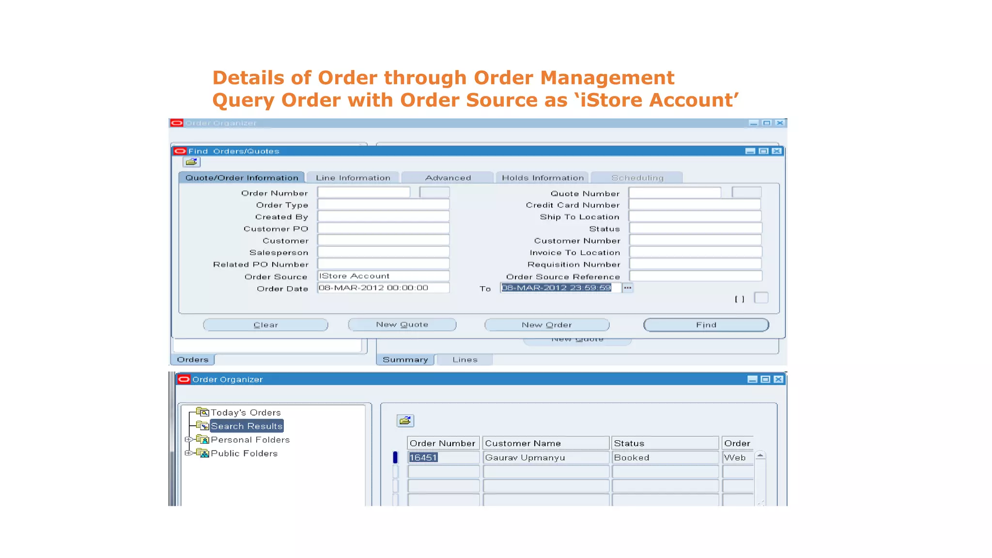Click the Status search field
The image size is (992, 558).
coord(695,228)
